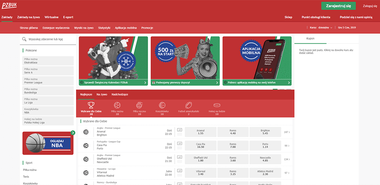Viewport: 380px width, 185px height.
Task: Open the Zakłady na żywo menu
Action: click(29, 17)
